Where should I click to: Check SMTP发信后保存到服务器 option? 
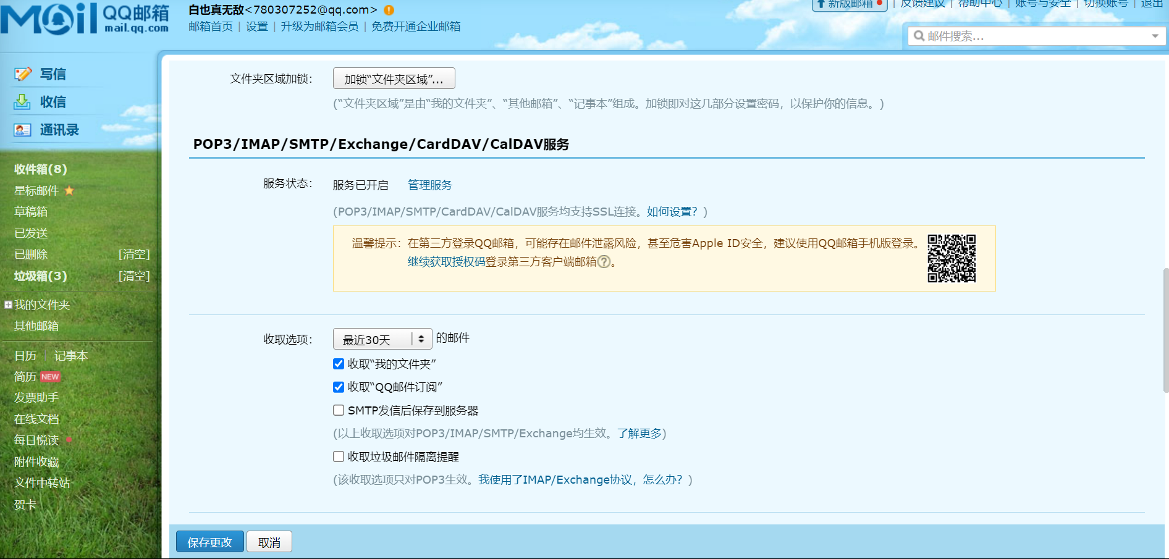(339, 410)
